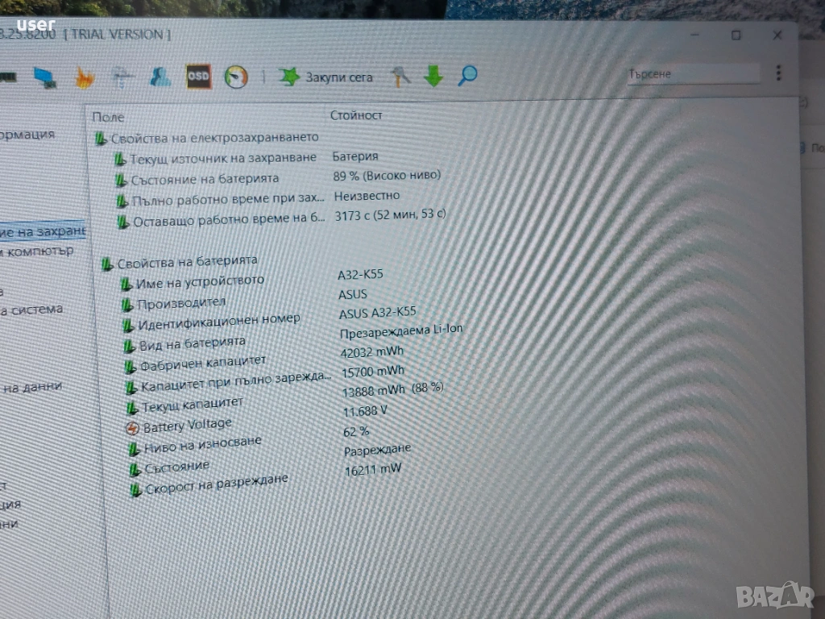The height and width of the screenshot is (619, 825).
Task: Click the gauge benchmark icon
Action: pyautogui.click(x=236, y=77)
